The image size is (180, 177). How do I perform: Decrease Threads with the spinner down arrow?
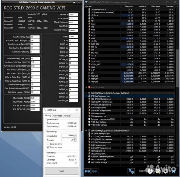pos(75,141)
